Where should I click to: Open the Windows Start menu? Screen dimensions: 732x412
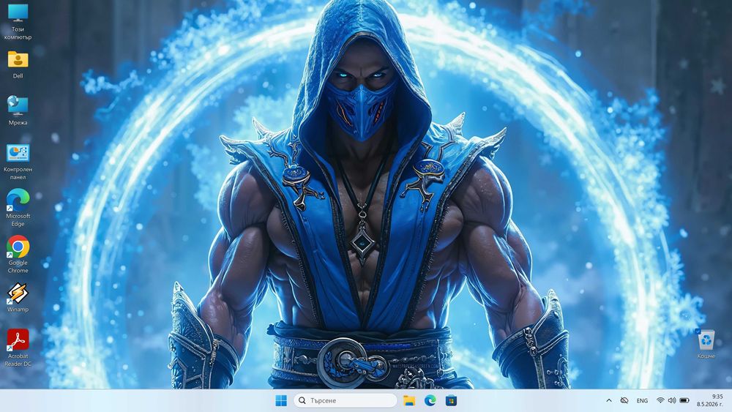point(281,400)
